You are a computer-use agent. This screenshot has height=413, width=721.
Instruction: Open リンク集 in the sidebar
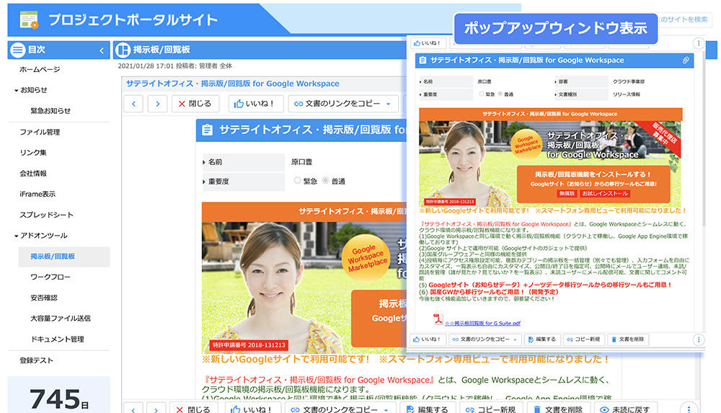click(x=32, y=153)
